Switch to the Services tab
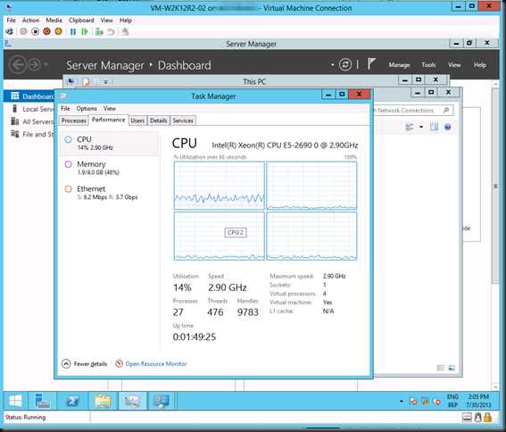The width and height of the screenshot is (506, 432). click(x=183, y=120)
